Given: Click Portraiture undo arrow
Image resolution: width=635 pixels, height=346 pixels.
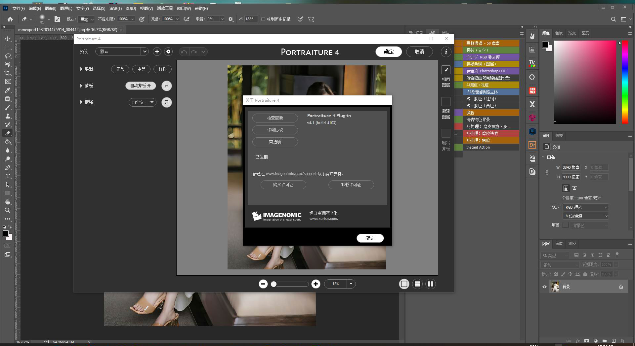Looking at the screenshot, I should coord(184,52).
